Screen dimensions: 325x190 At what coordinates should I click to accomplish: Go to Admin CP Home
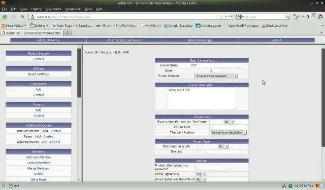[48, 41]
